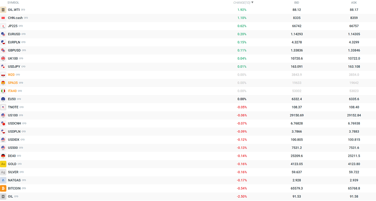Click the USDJPY 0.01% change value

[x=242, y=66]
